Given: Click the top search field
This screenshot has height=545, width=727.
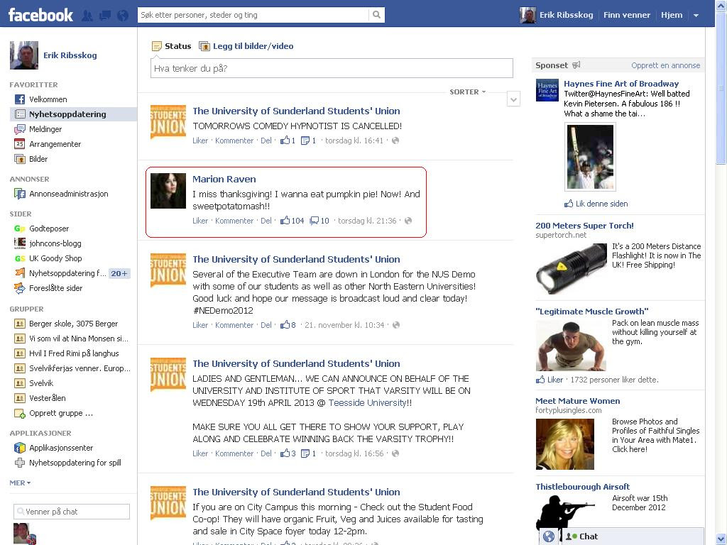Looking at the screenshot, I should tap(253, 15).
